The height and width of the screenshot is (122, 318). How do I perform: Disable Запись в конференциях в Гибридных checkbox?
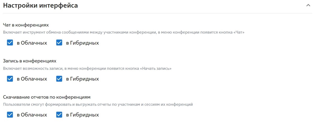point(59,79)
